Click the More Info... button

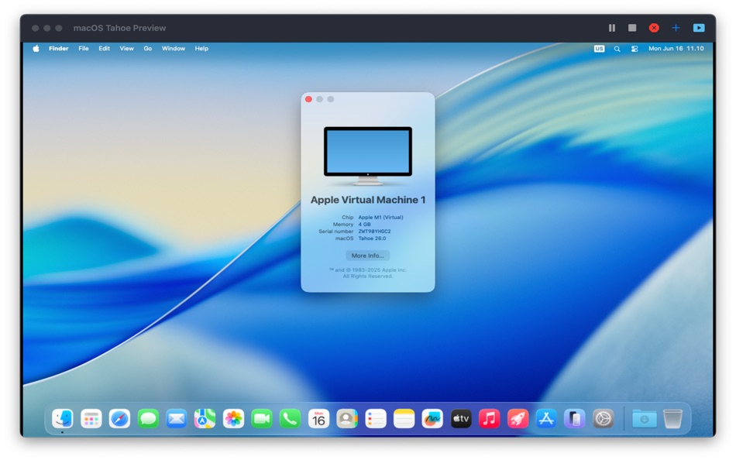point(367,256)
